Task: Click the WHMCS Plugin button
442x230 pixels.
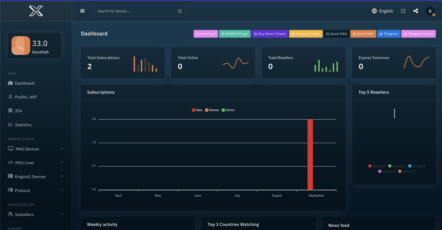Action: (x=235, y=34)
